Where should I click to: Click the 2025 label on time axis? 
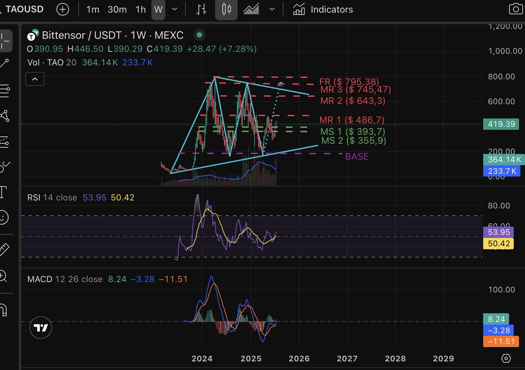pyautogui.click(x=251, y=359)
